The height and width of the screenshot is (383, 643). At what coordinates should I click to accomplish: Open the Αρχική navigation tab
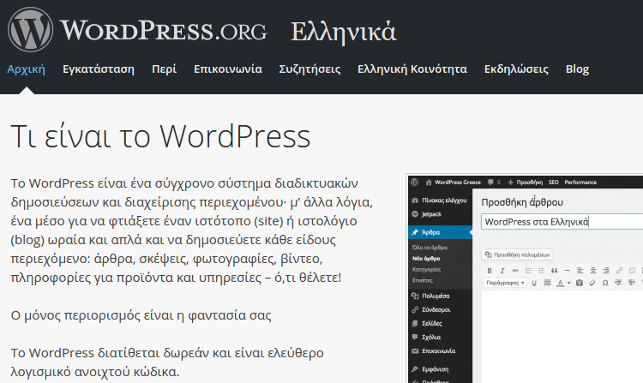click(27, 69)
